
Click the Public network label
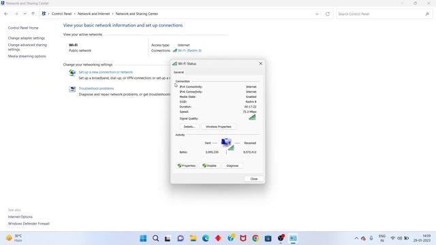pos(80,50)
